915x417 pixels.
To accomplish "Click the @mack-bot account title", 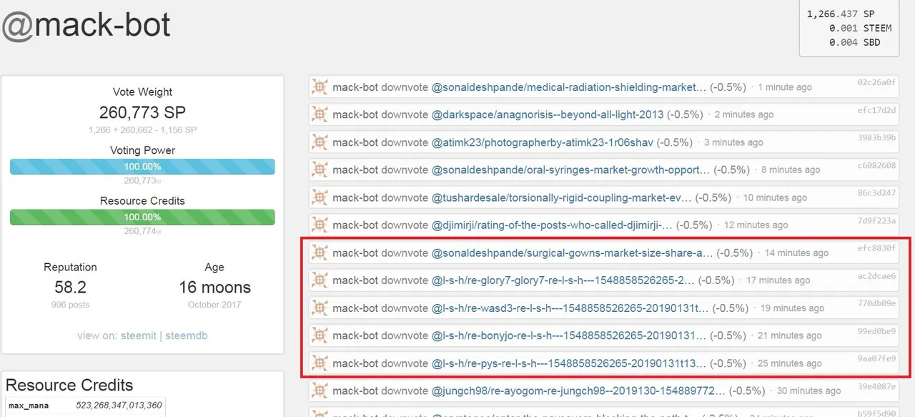I will pos(86,26).
